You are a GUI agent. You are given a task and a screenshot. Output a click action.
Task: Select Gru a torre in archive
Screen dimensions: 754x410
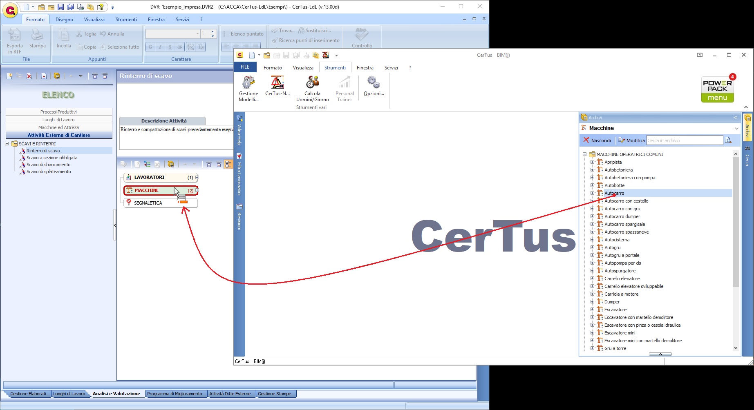click(x=615, y=348)
